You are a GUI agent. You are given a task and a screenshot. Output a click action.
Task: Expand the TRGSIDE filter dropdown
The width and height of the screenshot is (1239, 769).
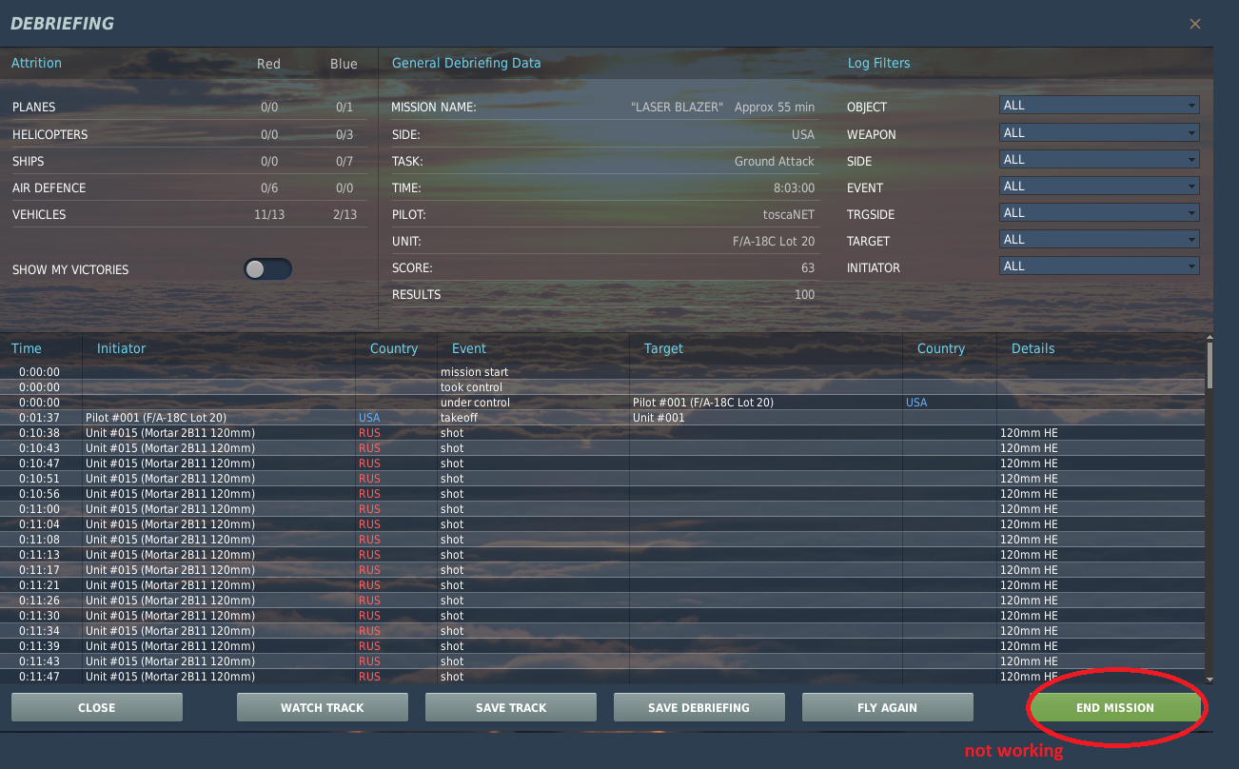click(1099, 212)
